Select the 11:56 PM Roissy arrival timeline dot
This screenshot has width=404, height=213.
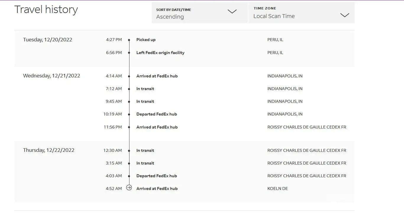point(129,127)
